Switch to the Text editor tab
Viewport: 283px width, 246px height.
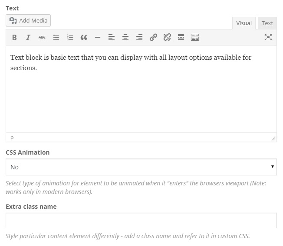267,23
